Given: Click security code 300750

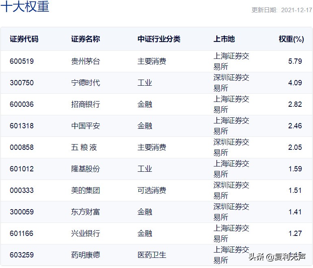Looking at the screenshot, I should click(22, 83).
